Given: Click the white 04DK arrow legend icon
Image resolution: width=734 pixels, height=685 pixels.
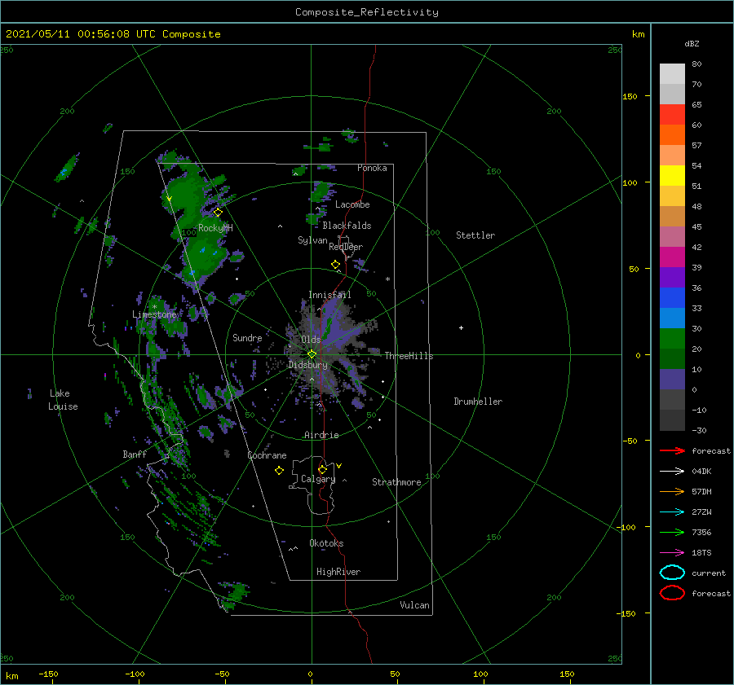Looking at the screenshot, I should pos(672,472).
